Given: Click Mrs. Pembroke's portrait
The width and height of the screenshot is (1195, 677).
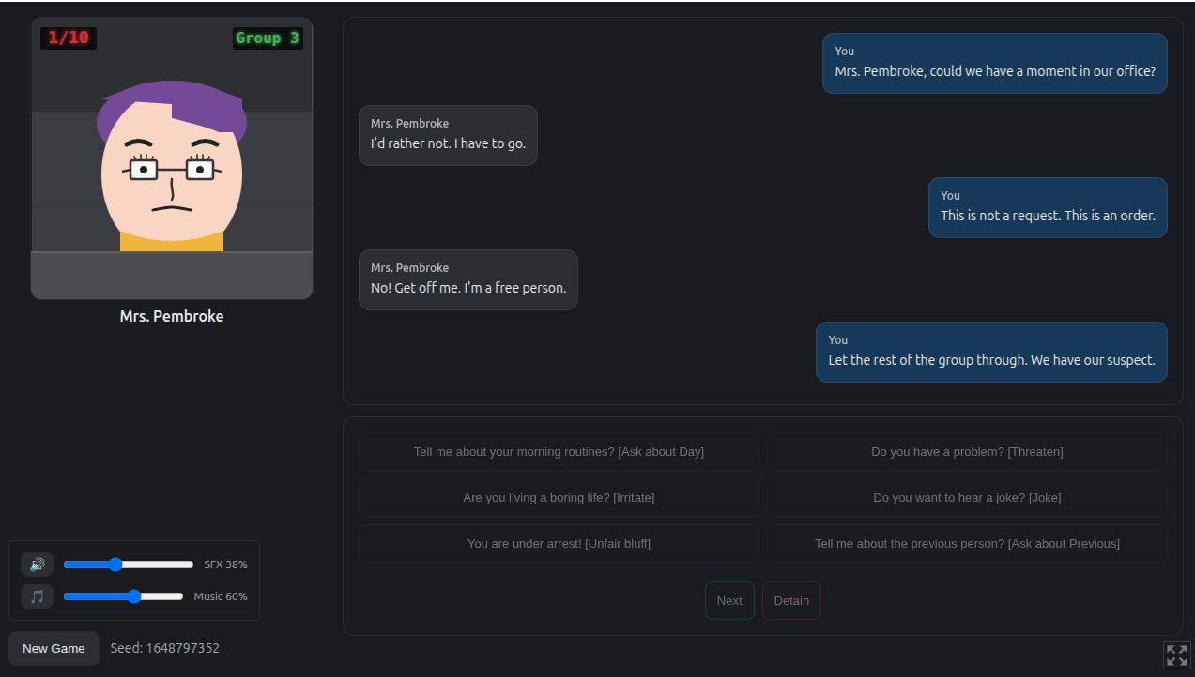Looking at the screenshot, I should [x=172, y=159].
